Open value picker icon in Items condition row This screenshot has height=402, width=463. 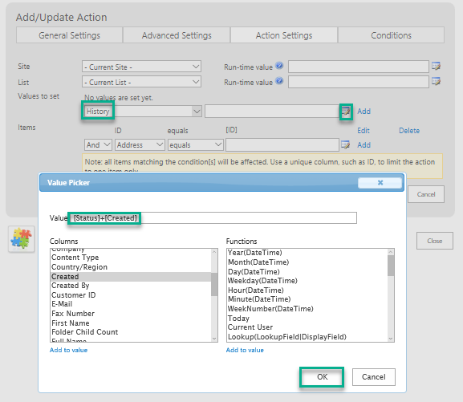(x=346, y=144)
